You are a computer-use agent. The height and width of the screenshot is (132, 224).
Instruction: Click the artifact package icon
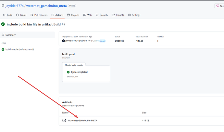point(64,120)
